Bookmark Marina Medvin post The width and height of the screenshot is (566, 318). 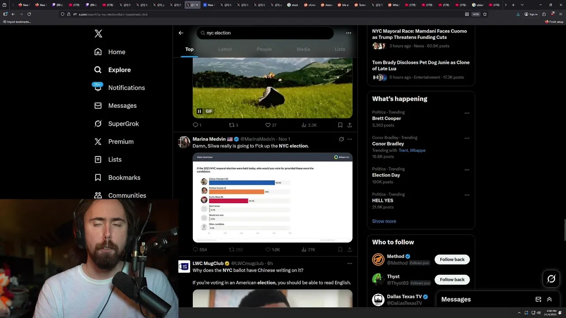click(340, 250)
